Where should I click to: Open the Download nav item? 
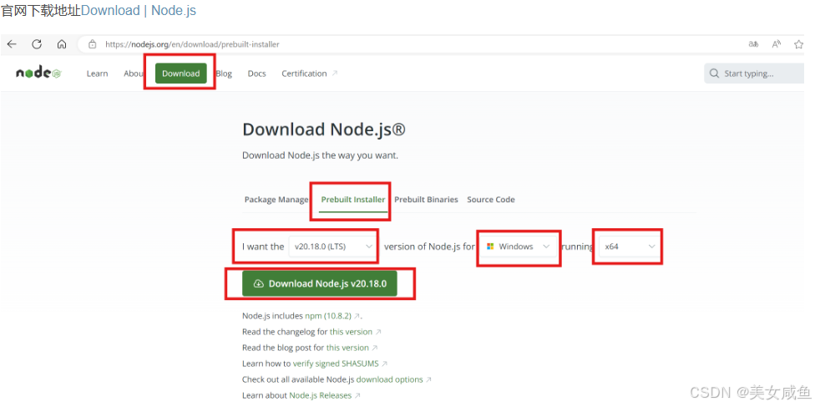(181, 74)
